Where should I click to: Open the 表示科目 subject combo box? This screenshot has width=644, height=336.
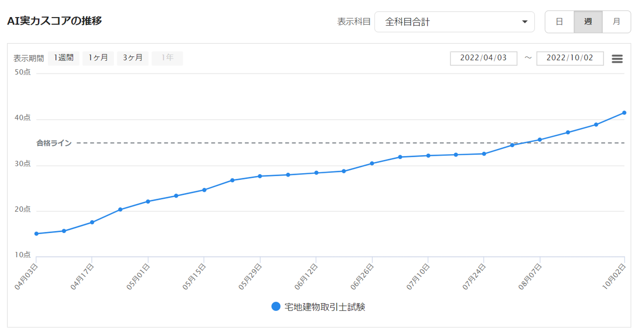(454, 22)
